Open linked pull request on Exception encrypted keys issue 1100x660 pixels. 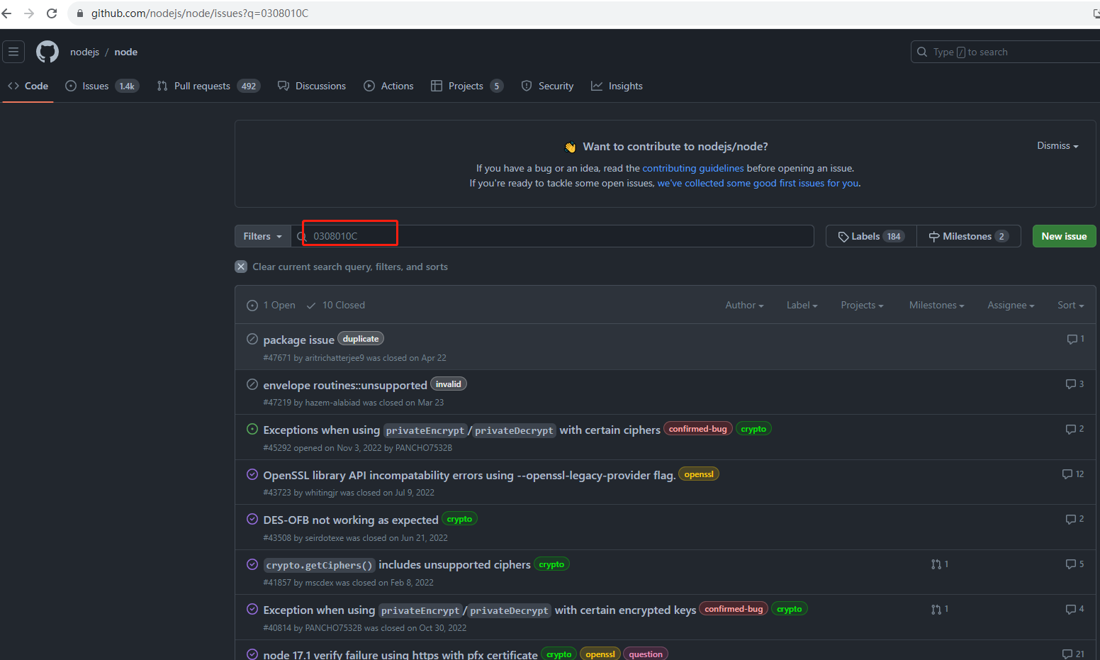940,609
